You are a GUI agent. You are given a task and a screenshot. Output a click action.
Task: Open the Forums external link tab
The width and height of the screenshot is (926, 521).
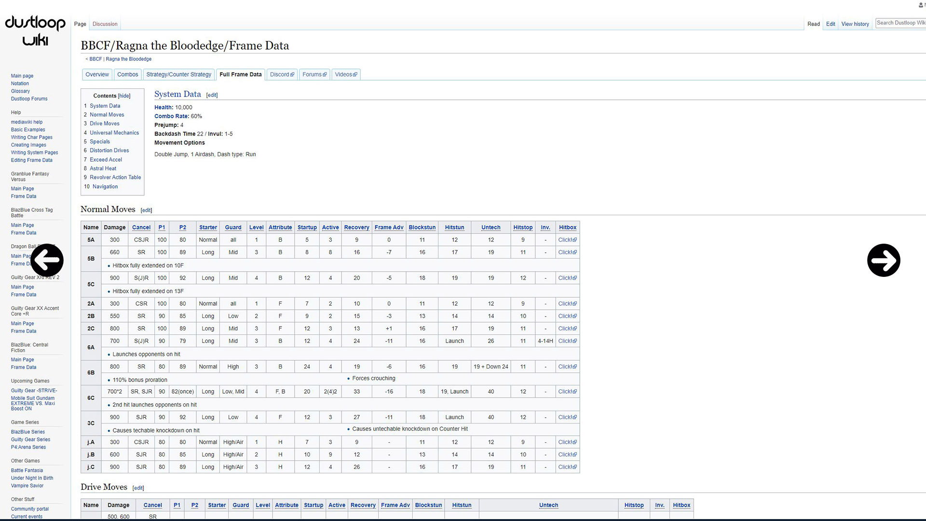[x=314, y=74]
